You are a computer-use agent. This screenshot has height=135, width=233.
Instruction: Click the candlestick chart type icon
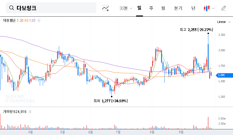(207, 8)
